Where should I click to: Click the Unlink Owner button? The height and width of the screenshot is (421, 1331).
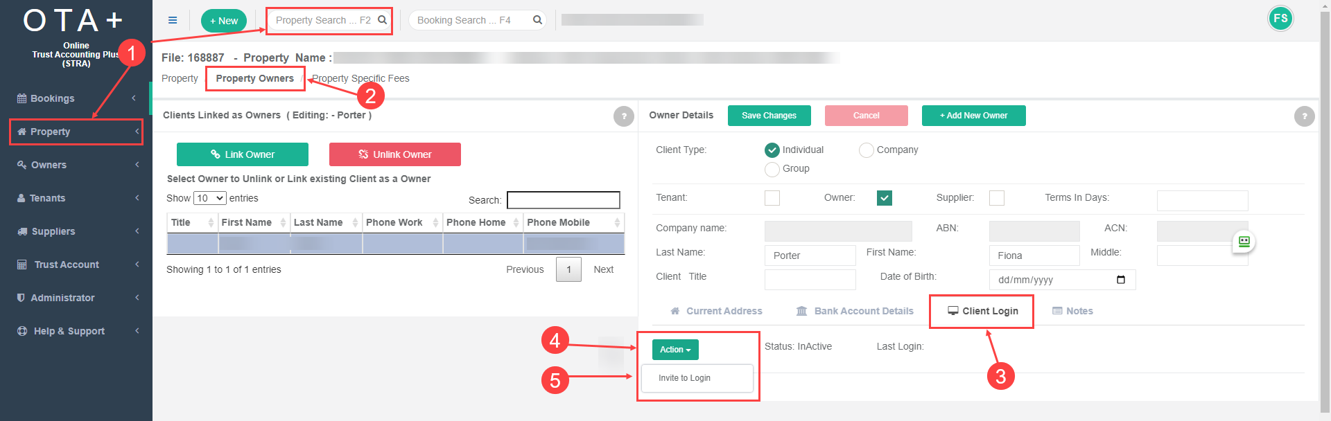pos(394,154)
